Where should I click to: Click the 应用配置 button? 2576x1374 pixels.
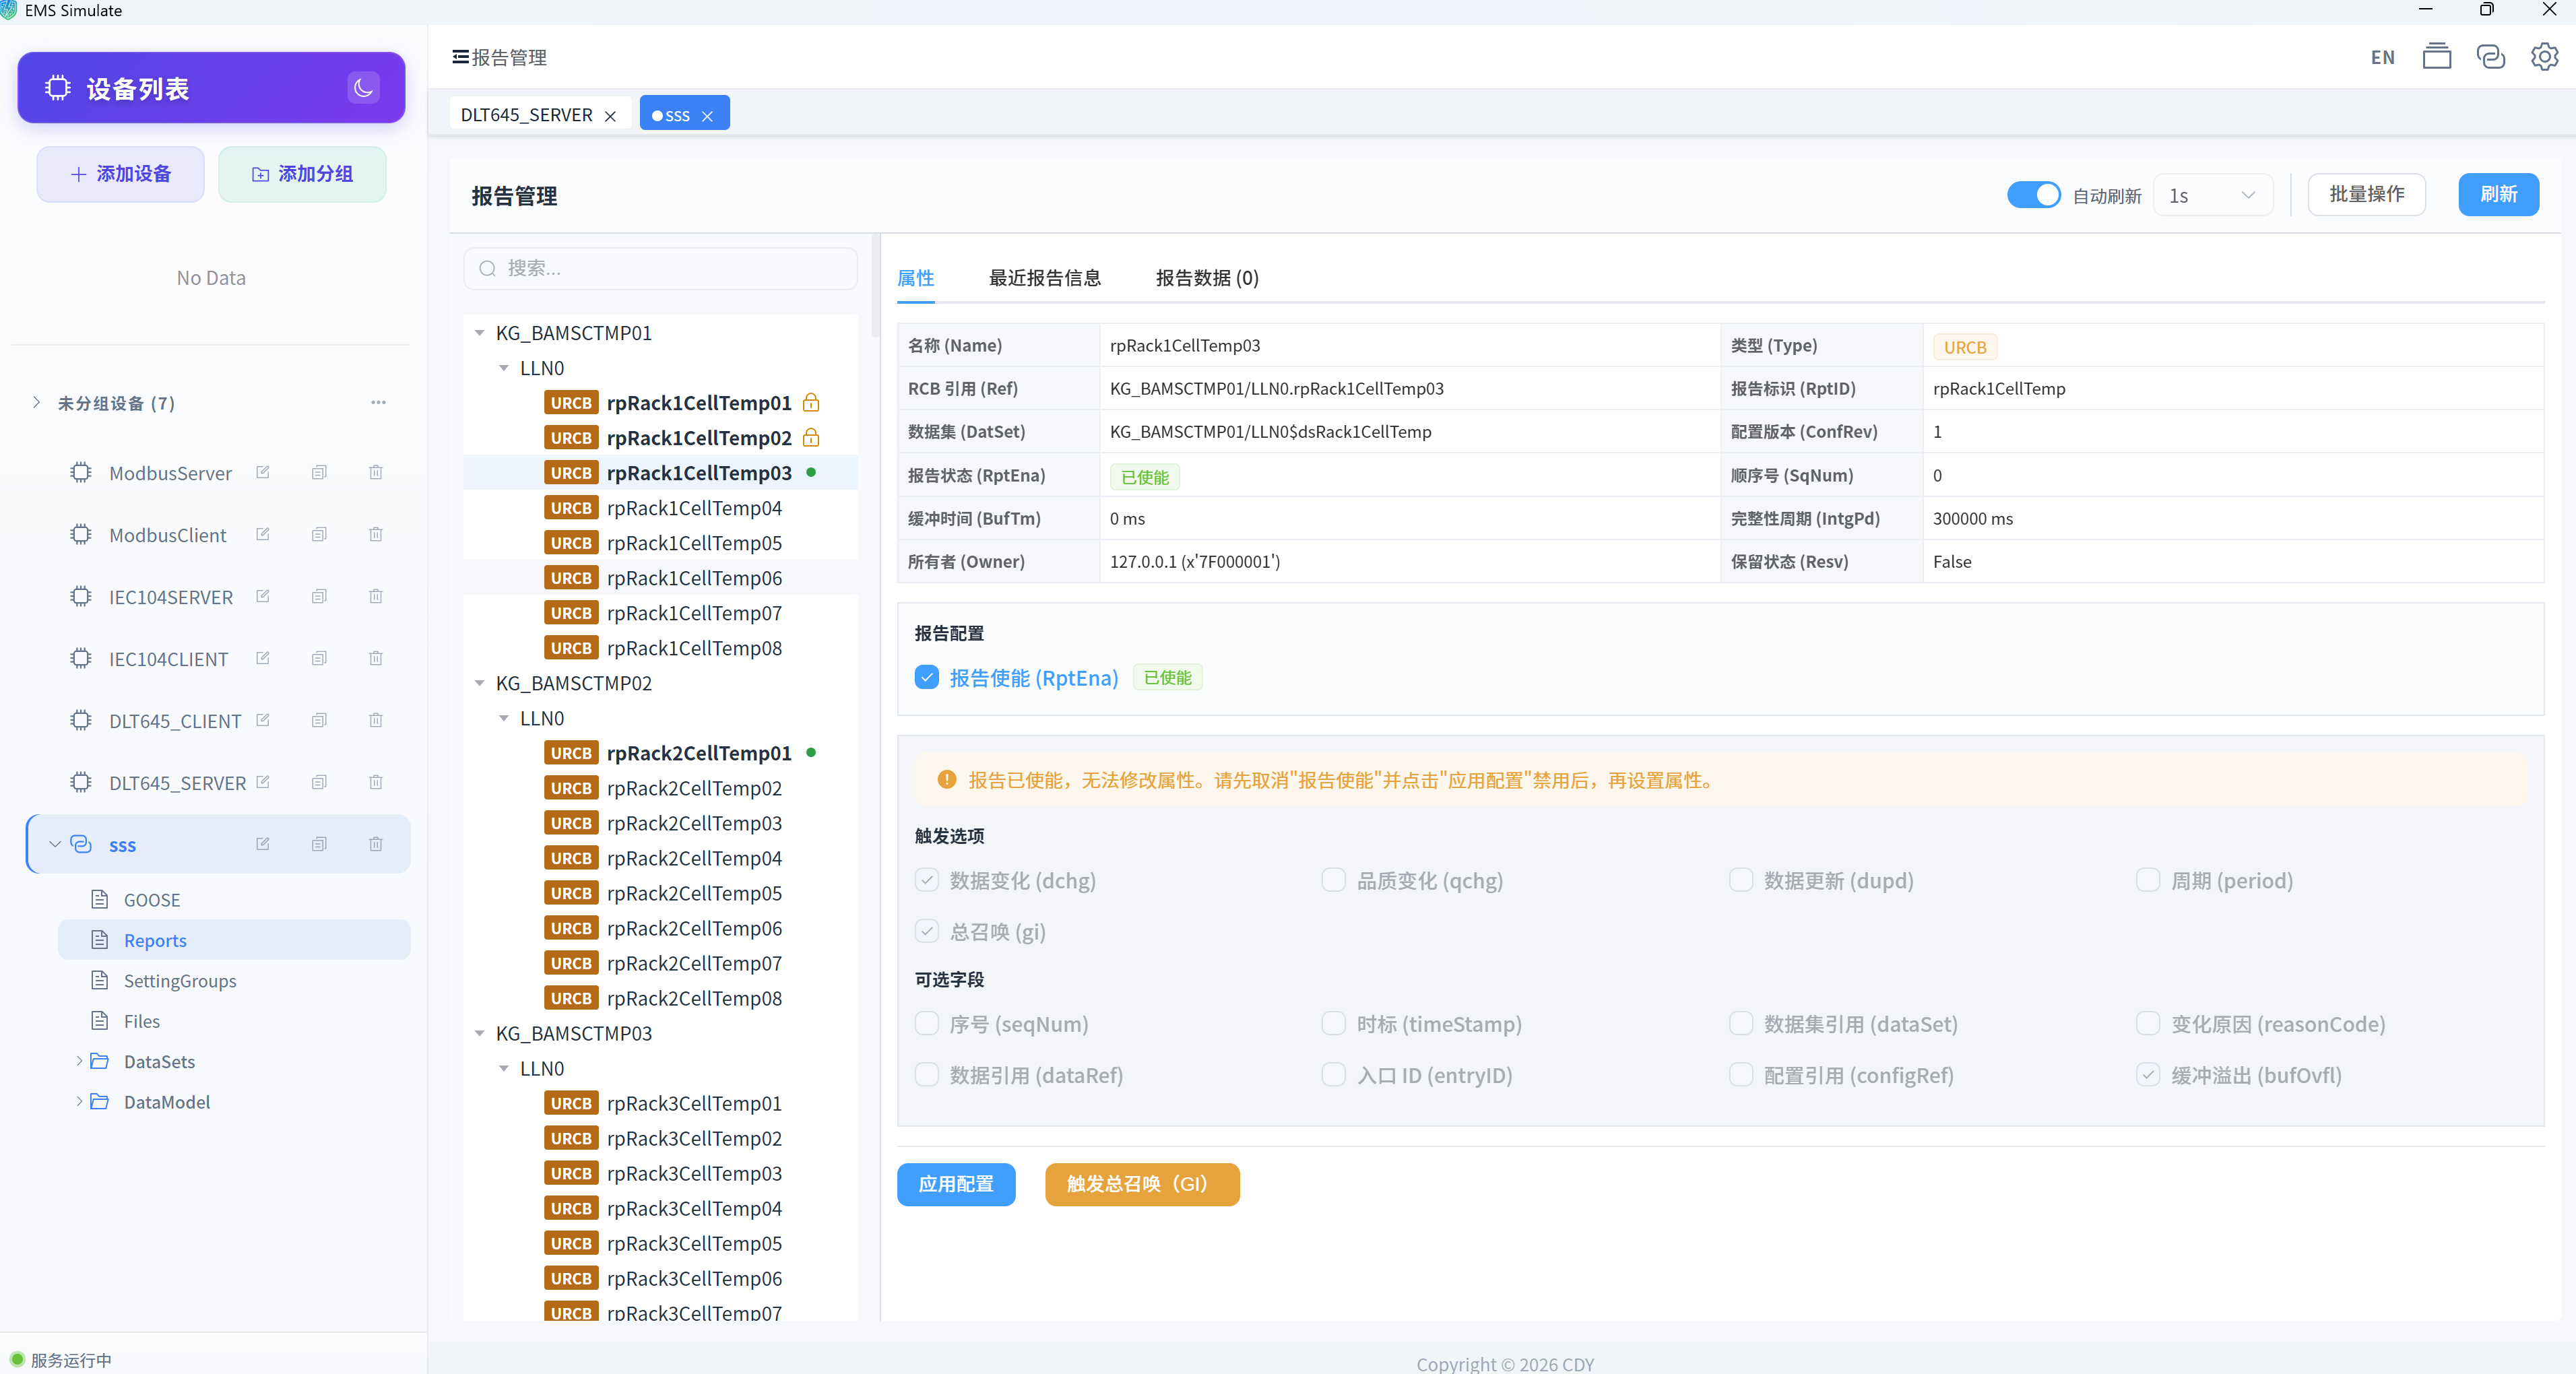point(956,1184)
